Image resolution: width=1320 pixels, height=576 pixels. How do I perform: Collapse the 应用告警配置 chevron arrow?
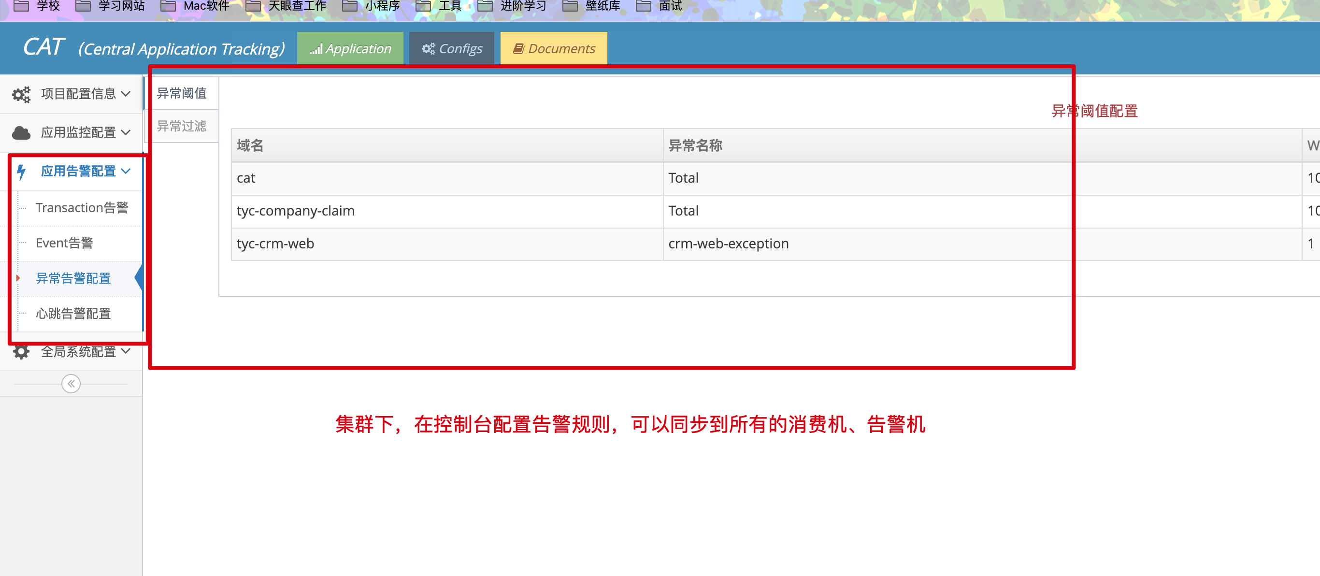click(126, 171)
